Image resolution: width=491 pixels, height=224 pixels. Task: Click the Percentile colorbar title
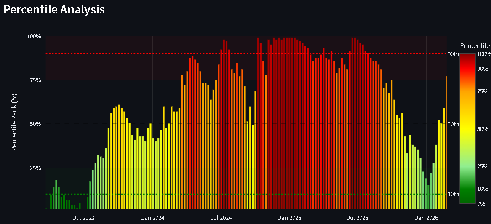475,46
